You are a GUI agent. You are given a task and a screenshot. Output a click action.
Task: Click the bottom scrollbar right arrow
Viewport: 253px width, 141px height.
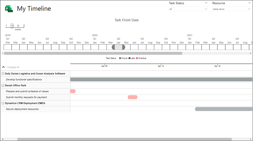tap(251, 139)
